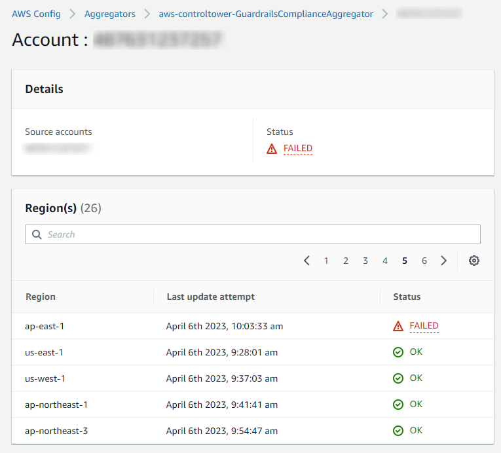Viewport: 501px width, 453px height.
Task: Open the AWS Config breadcrumb link
Action: tap(36, 14)
